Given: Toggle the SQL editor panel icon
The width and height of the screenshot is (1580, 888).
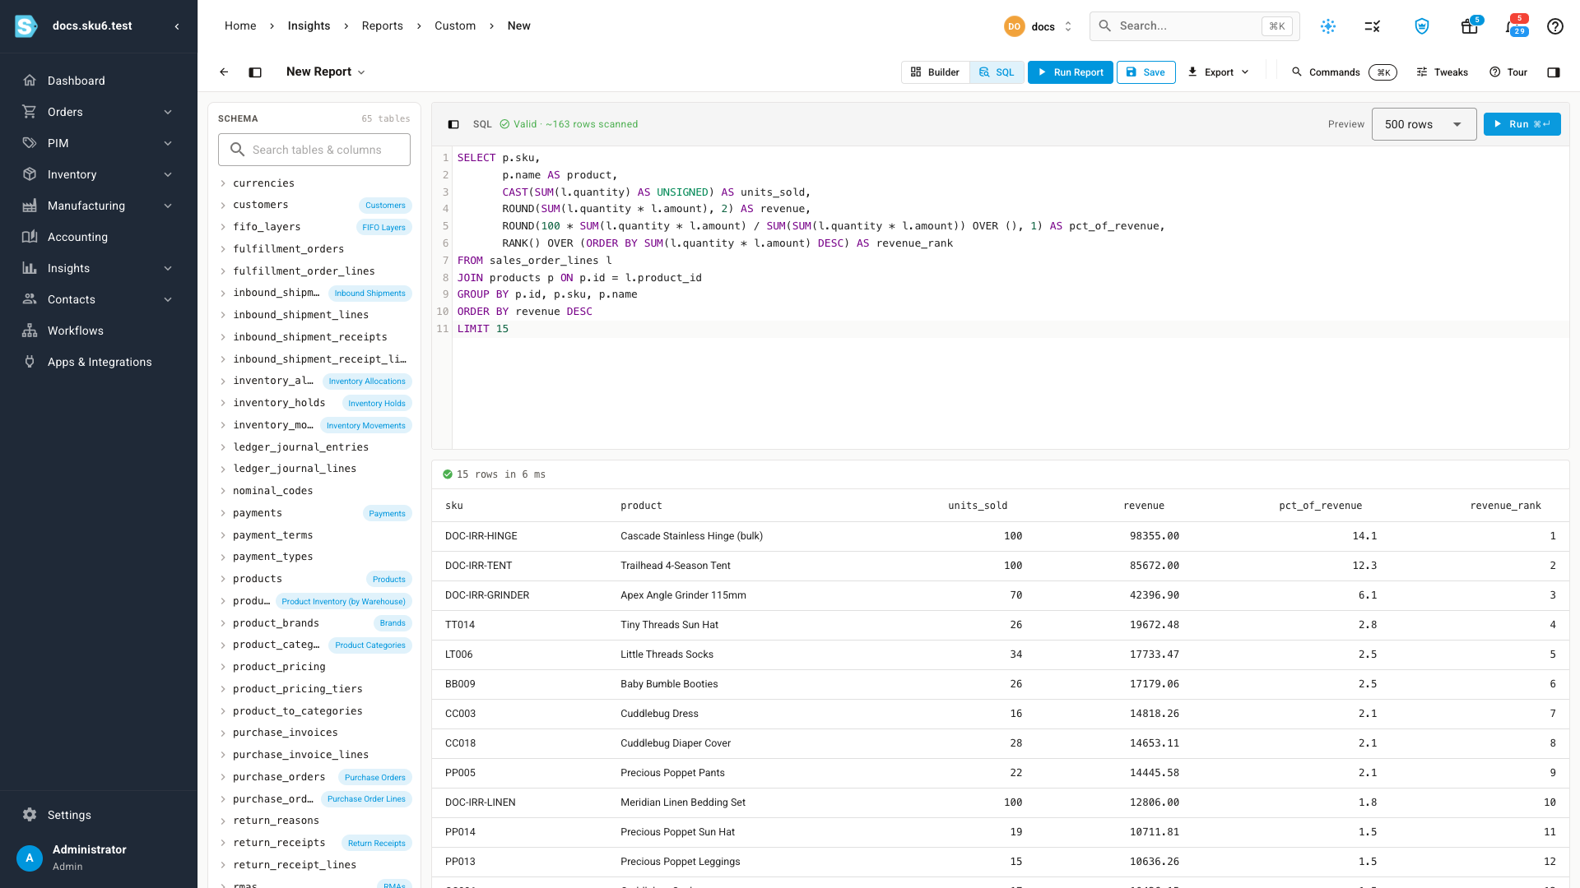Looking at the screenshot, I should pyautogui.click(x=453, y=124).
